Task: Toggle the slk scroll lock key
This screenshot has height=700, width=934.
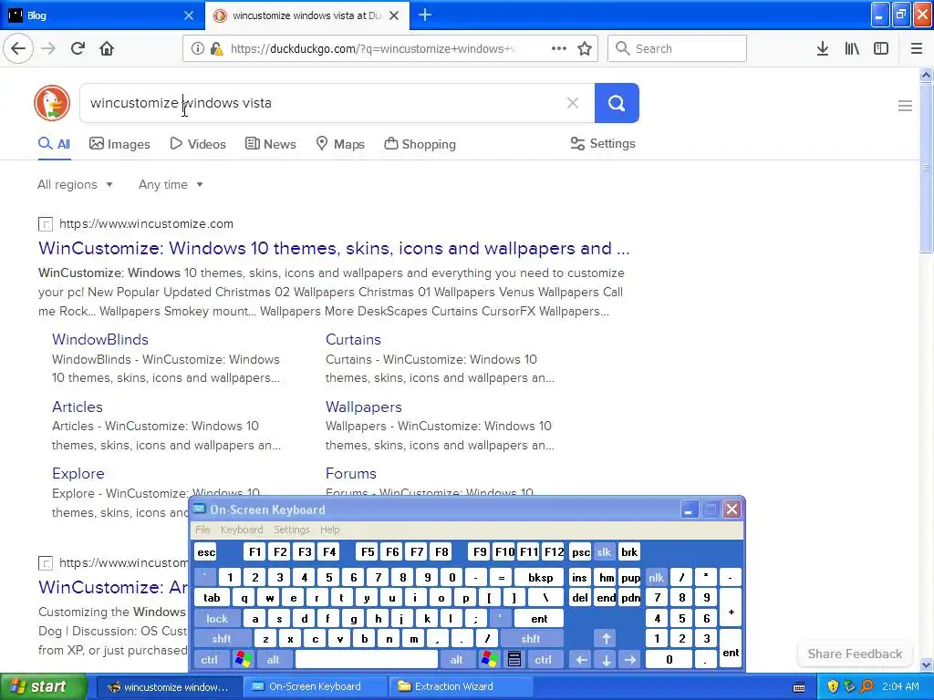Action: (604, 552)
